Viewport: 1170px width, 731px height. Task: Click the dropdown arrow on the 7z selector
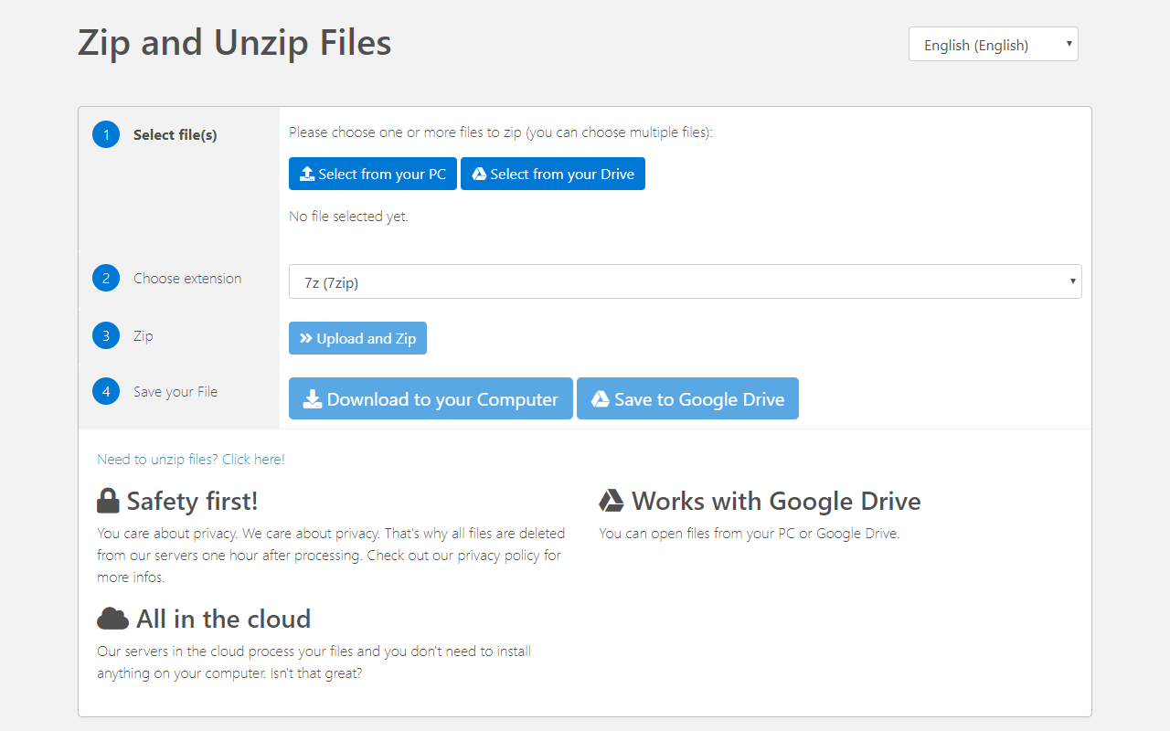(x=1072, y=281)
